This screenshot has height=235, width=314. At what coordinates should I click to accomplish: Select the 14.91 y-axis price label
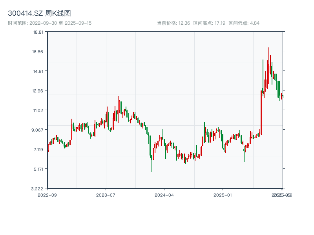click(x=38, y=71)
